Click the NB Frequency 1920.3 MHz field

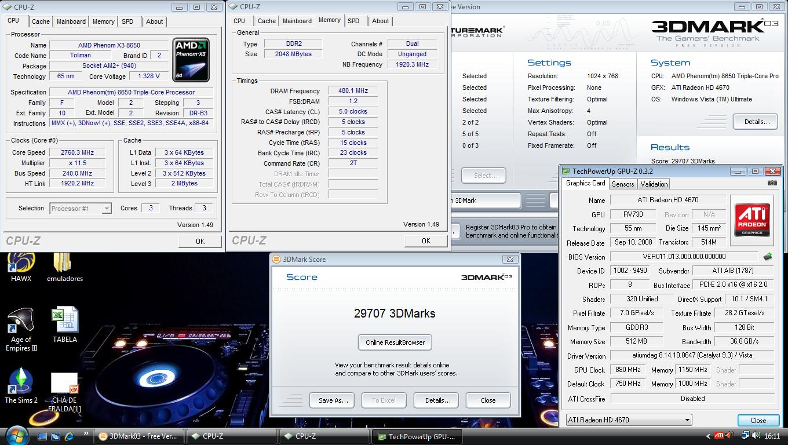click(412, 65)
